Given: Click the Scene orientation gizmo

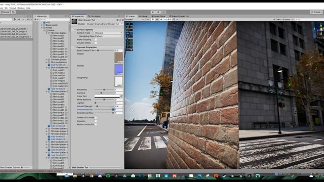Looking at the screenshot, I should point(320,29).
